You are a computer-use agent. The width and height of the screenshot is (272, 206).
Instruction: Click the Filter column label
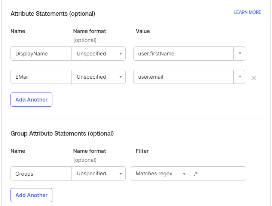(x=142, y=151)
